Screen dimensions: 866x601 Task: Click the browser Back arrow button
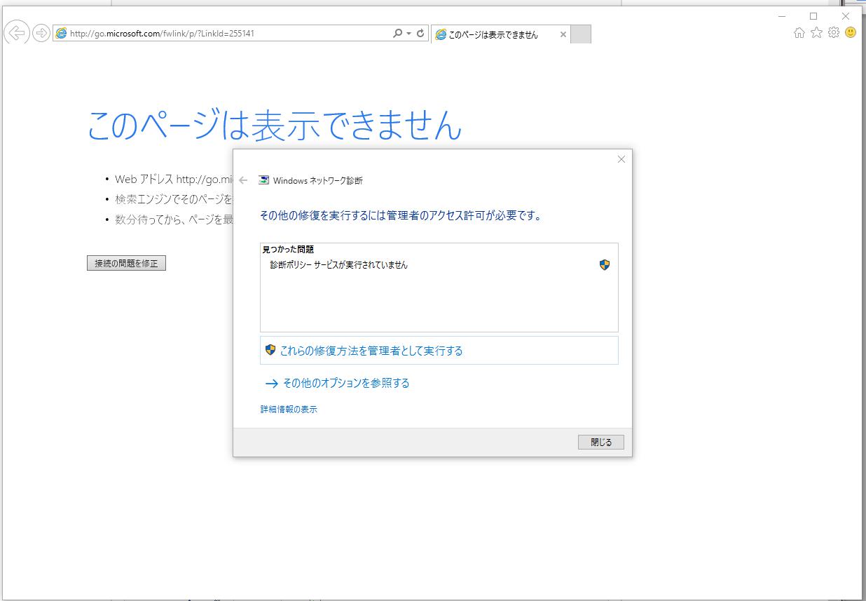click(x=16, y=33)
